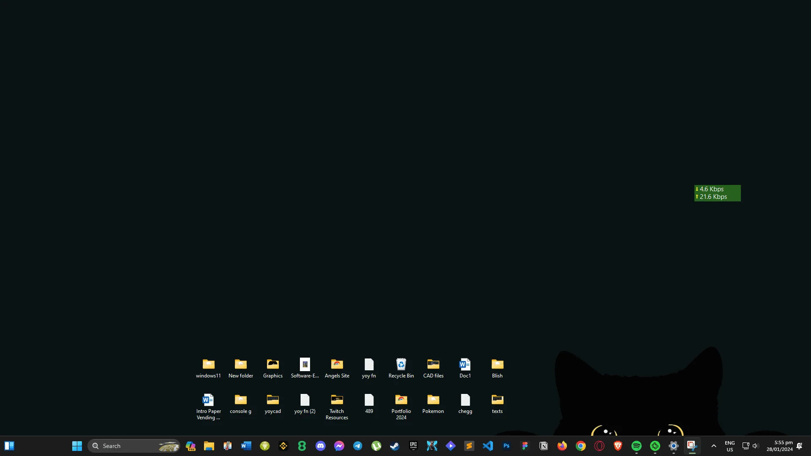Click the ENG US language indicator

[730, 446]
